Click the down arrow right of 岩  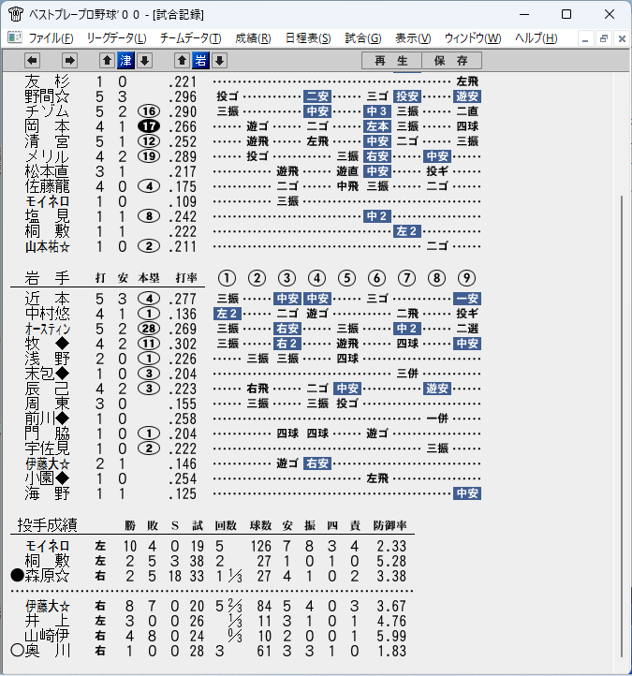[219, 60]
